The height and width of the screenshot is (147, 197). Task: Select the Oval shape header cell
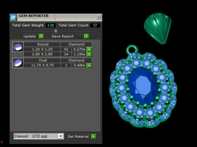pos(43,60)
